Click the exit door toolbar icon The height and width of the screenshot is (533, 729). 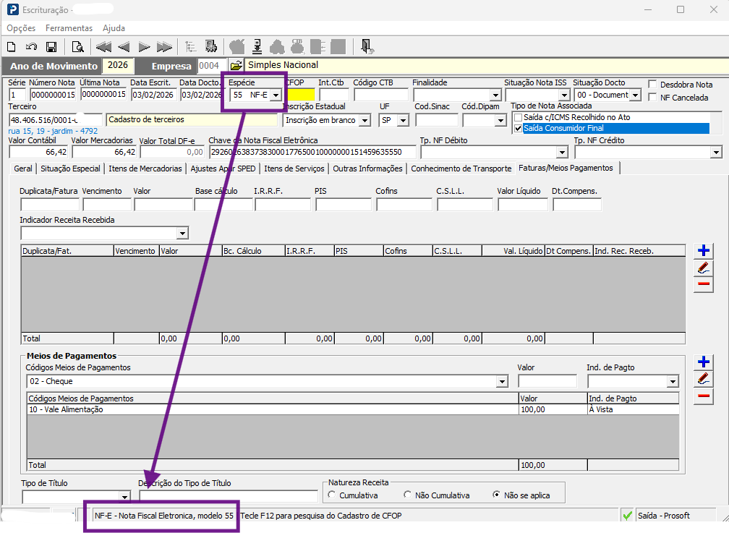click(367, 47)
